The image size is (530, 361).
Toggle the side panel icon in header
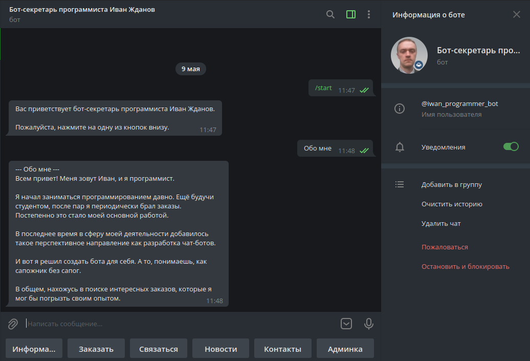(x=350, y=14)
